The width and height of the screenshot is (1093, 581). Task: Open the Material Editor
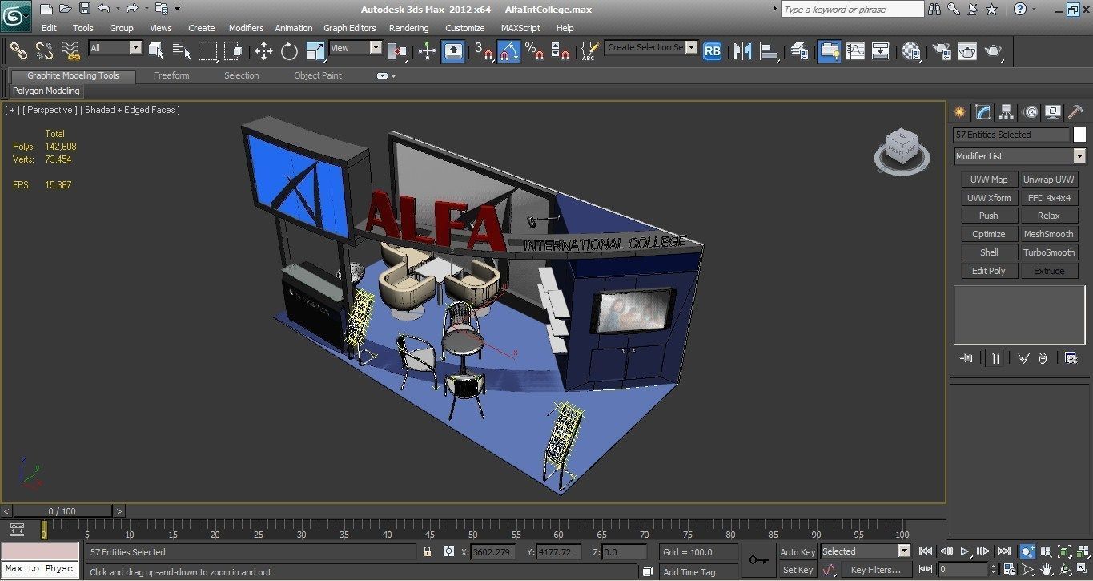(x=911, y=51)
